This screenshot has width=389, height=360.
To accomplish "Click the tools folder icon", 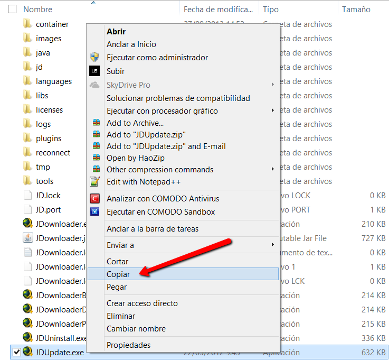I will point(27,181).
